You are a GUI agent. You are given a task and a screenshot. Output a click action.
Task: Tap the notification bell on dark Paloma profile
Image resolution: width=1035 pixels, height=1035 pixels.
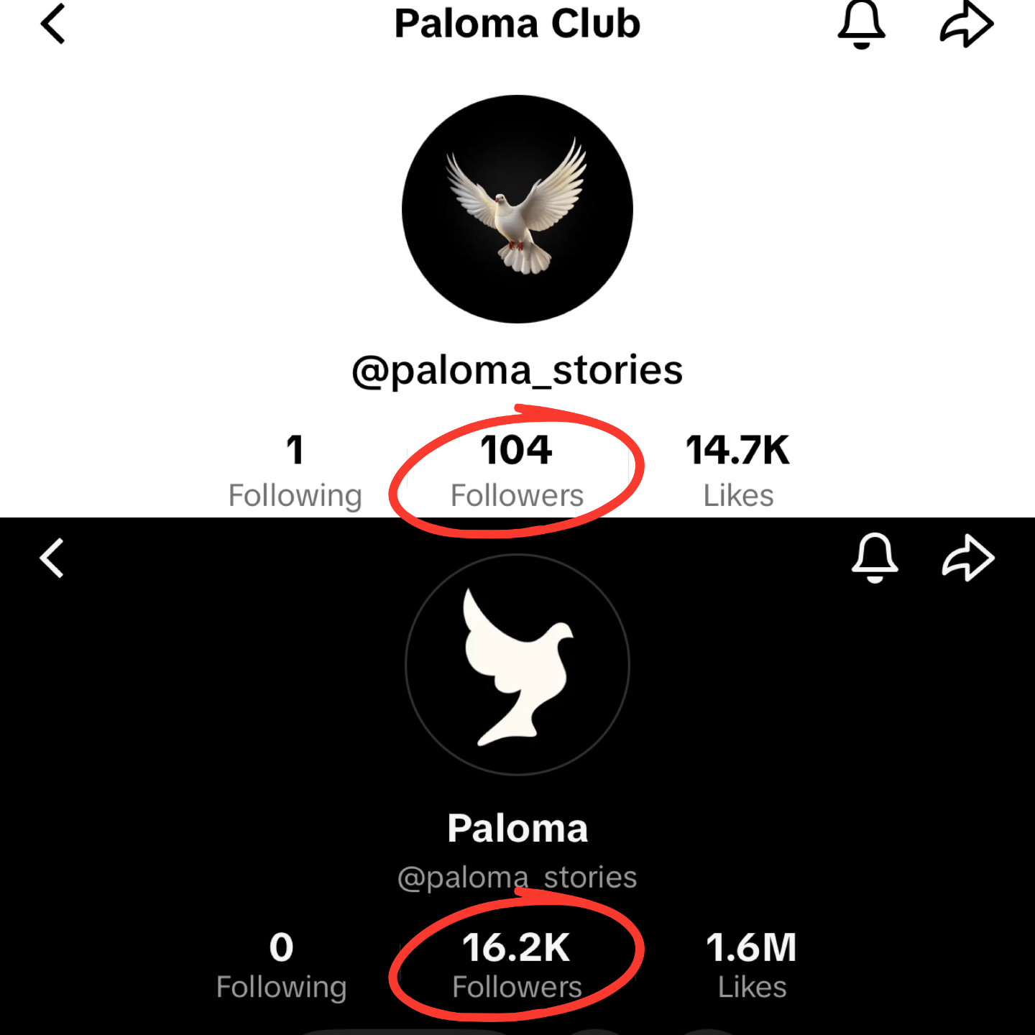[875, 558]
